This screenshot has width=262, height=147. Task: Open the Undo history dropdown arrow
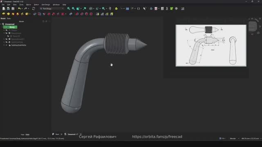(x=22, y=9)
